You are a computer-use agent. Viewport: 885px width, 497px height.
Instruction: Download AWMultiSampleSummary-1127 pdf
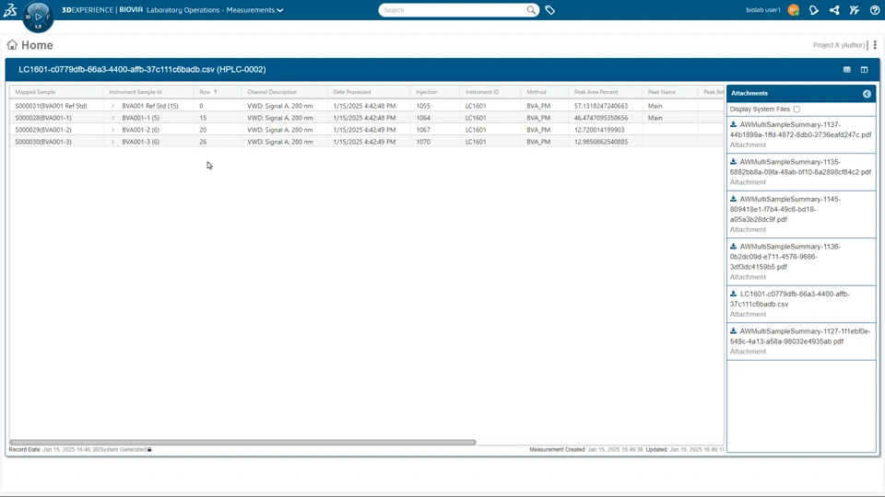click(x=733, y=330)
